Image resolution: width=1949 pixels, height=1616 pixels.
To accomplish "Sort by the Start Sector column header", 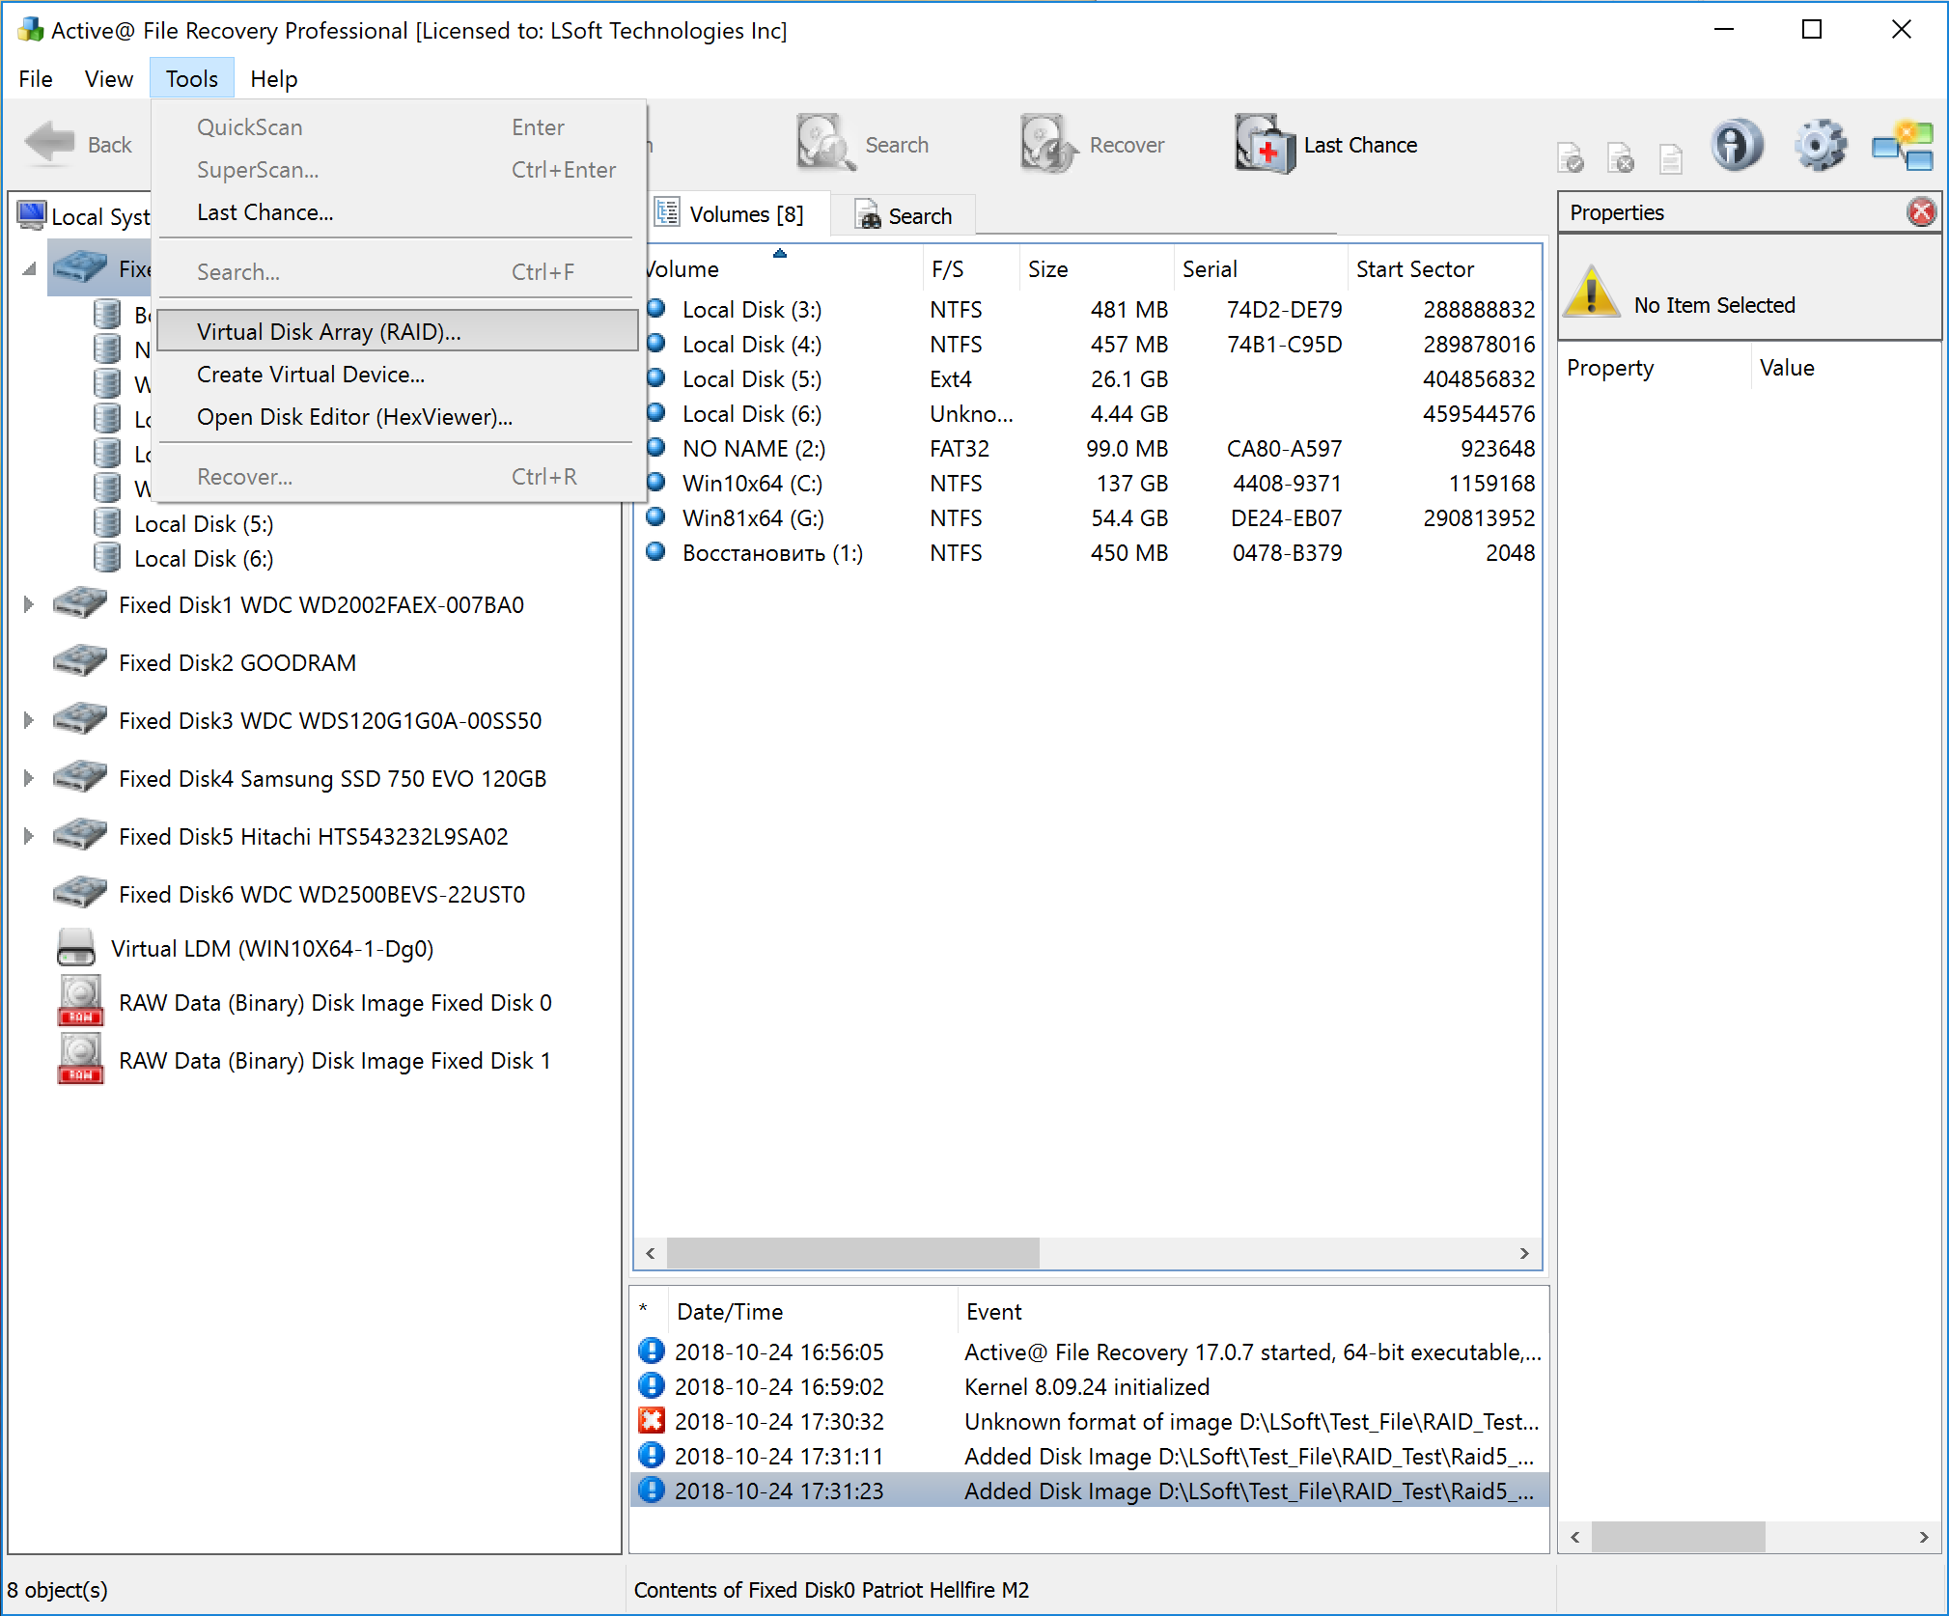I will pyautogui.click(x=1443, y=269).
